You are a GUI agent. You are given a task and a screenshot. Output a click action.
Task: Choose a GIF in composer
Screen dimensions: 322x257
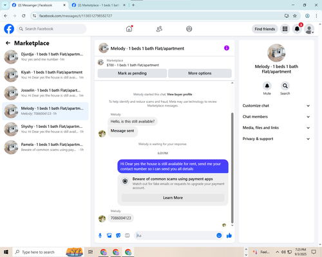(128, 236)
